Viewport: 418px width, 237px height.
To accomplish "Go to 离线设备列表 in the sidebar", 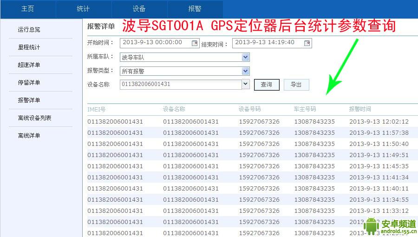I will click(x=34, y=118).
